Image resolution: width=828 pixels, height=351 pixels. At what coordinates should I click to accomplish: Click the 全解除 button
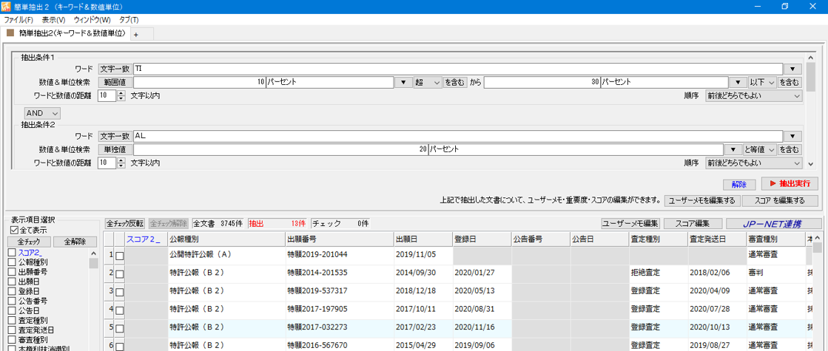pos(75,242)
